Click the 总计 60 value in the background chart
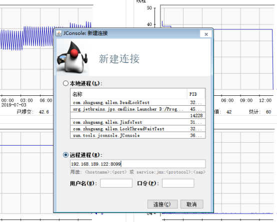Viewport: 277px width, 222px height. (268, 112)
